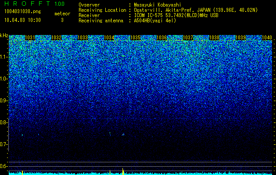
Task: Click the 1036 time marker
Action: [x=161, y=38]
